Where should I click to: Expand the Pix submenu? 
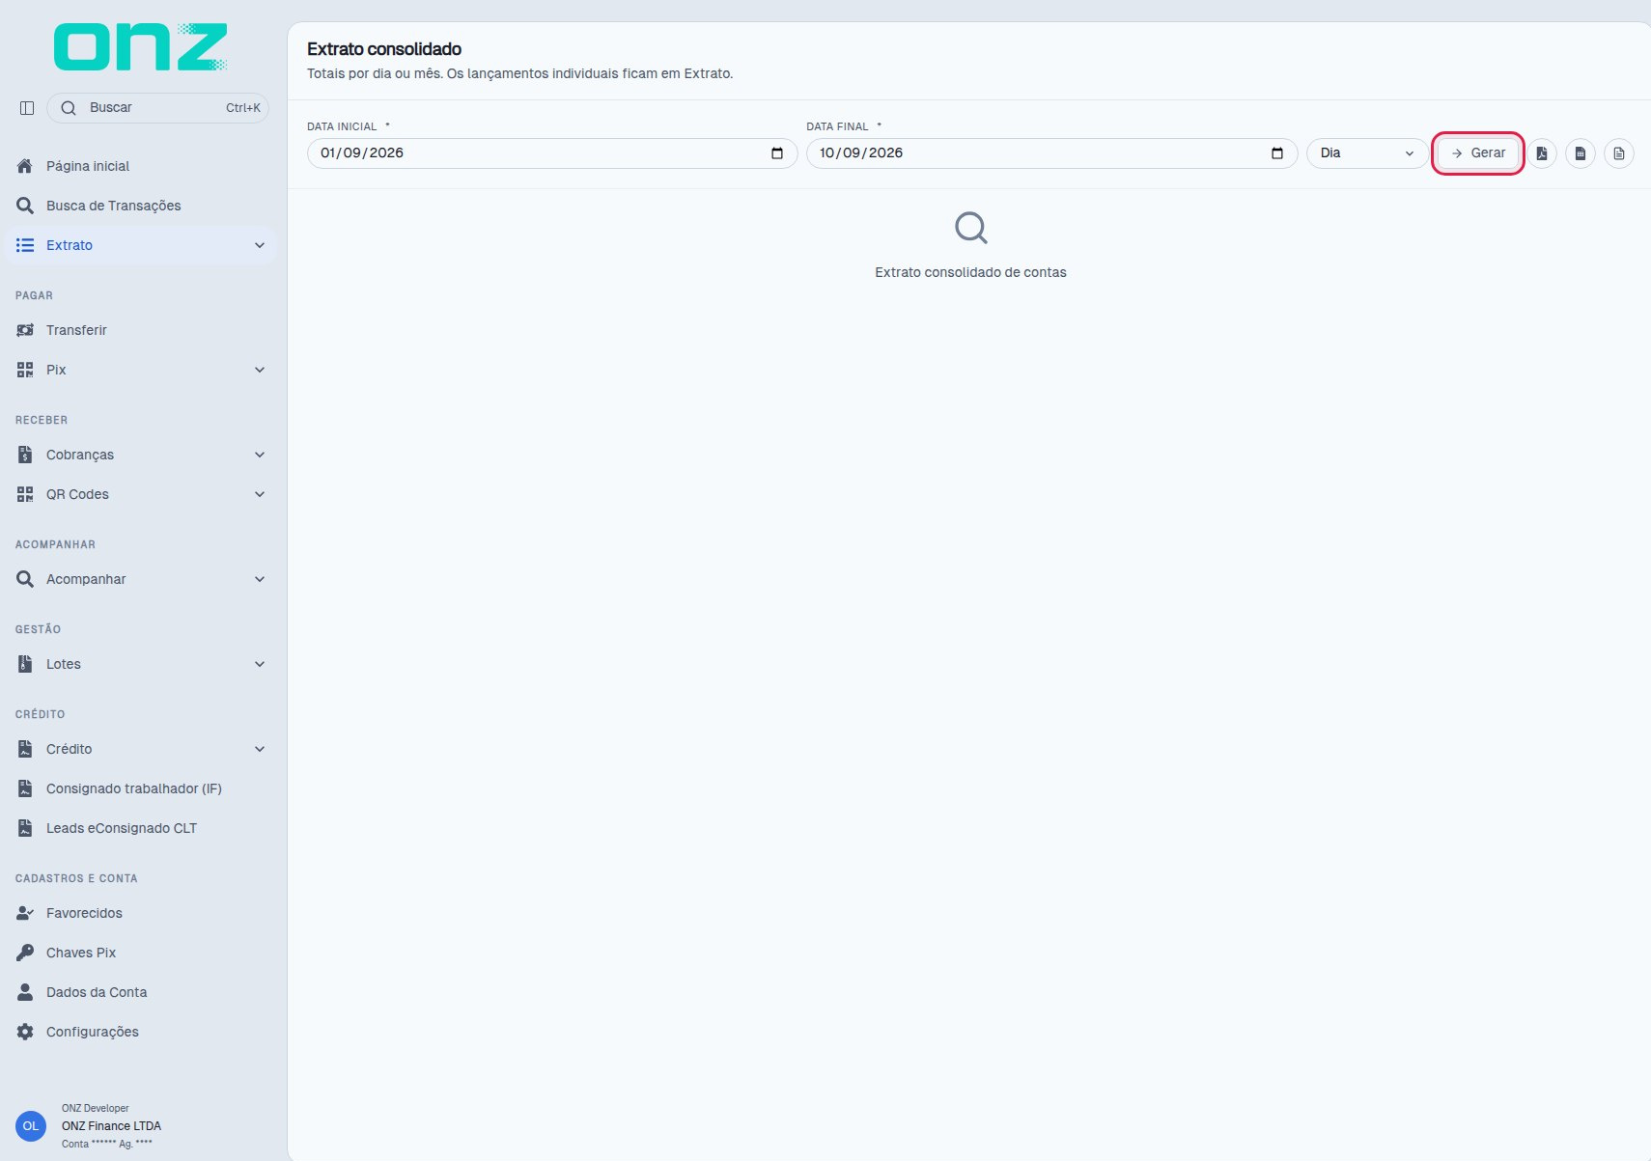coord(141,370)
